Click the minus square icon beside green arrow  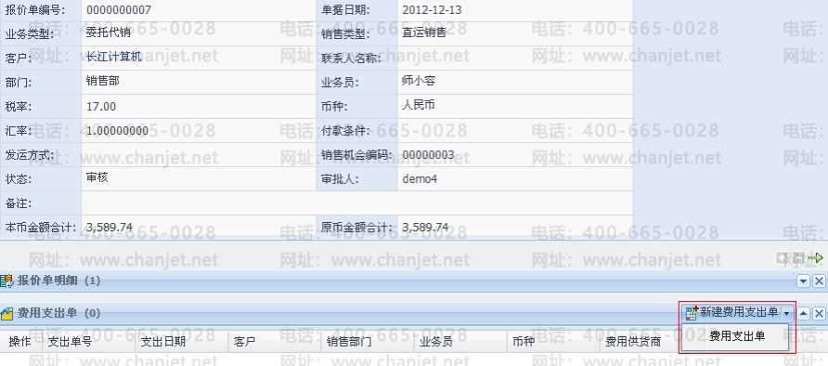[798, 257]
